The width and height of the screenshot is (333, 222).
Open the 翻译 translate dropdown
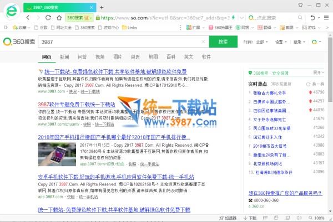[267, 28]
